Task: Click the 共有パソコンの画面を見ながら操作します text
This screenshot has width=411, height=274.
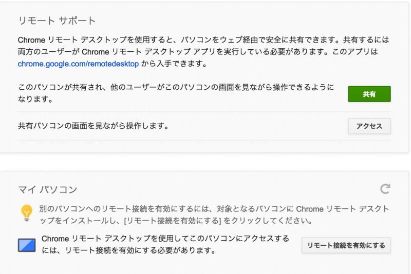Action: (x=94, y=126)
